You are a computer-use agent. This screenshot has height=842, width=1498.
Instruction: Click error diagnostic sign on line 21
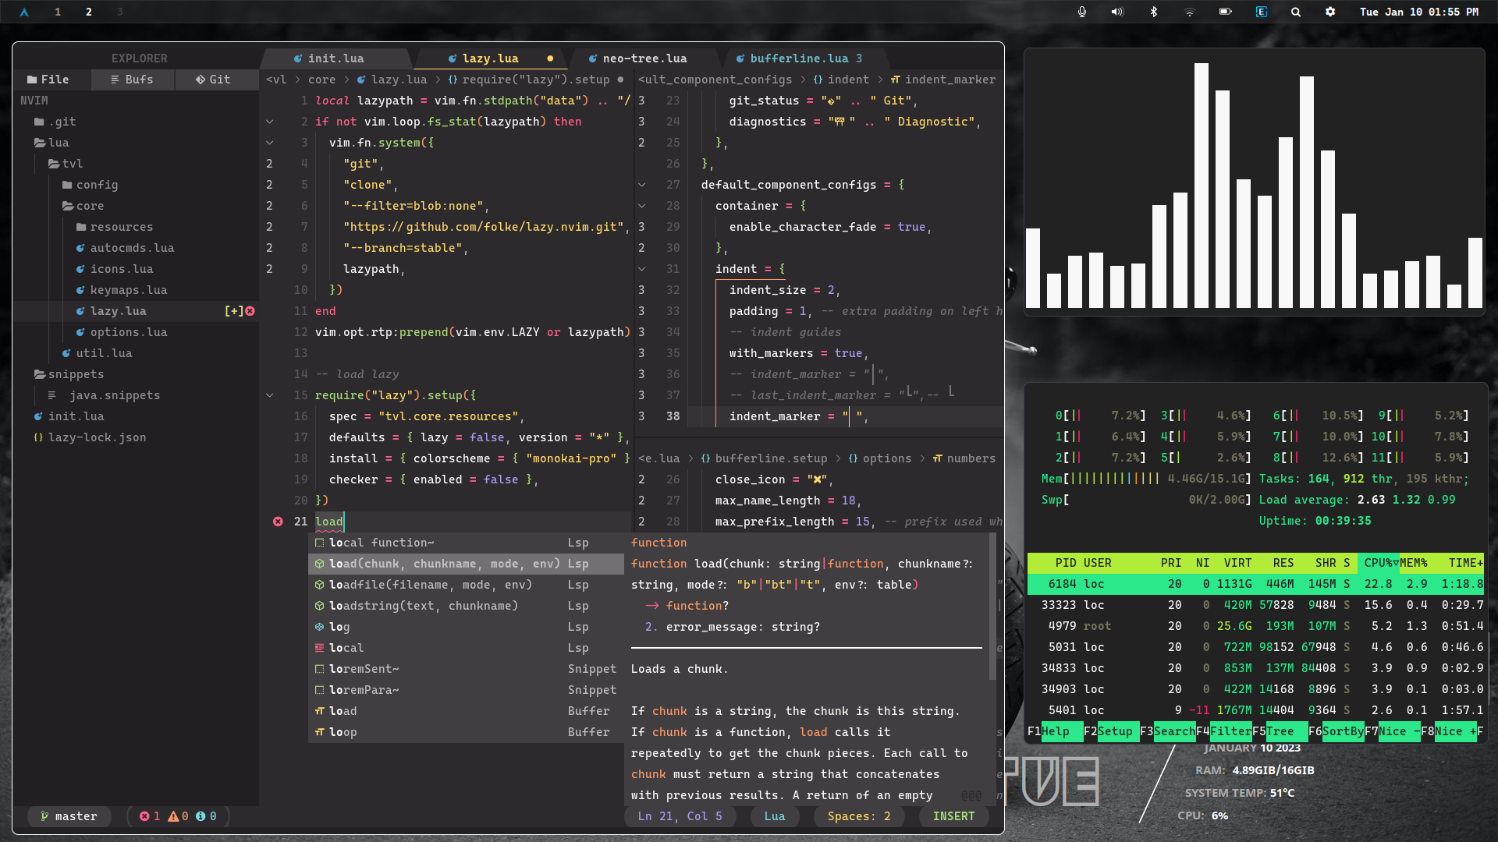click(278, 522)
